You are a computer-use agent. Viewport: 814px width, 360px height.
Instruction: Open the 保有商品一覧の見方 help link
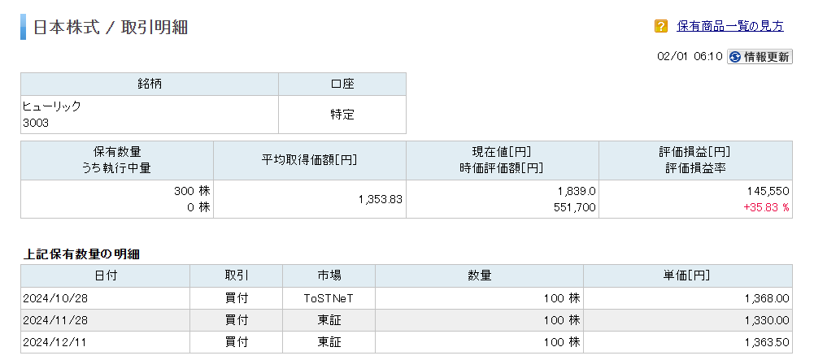pyautogui.click(x=730, y=26)
